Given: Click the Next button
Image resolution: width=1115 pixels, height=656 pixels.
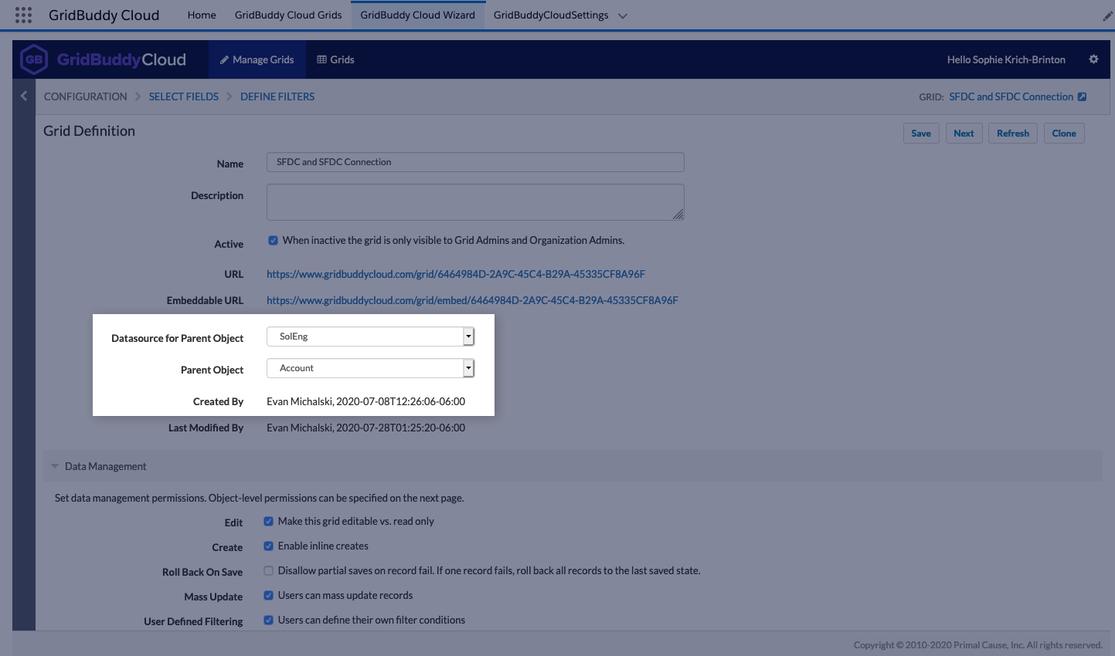Looking at the screenshot, I should [964, 133].
